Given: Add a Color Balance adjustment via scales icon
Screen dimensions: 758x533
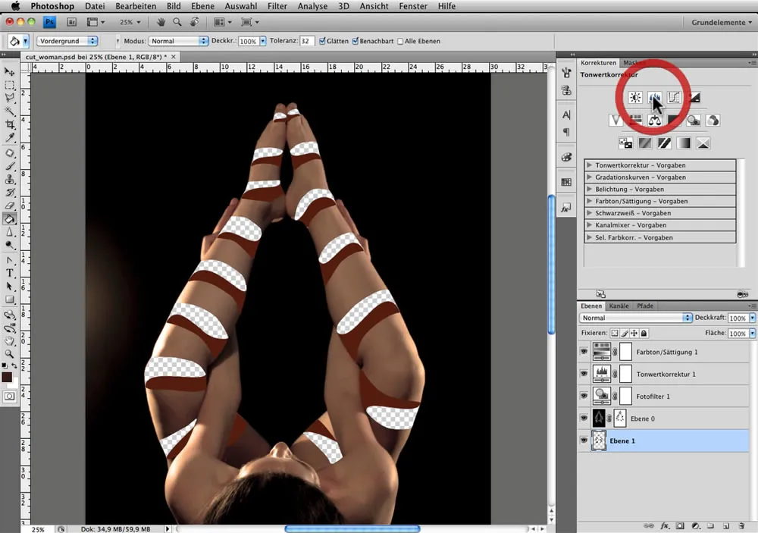Looking at the screenshot, I should 655,121.
